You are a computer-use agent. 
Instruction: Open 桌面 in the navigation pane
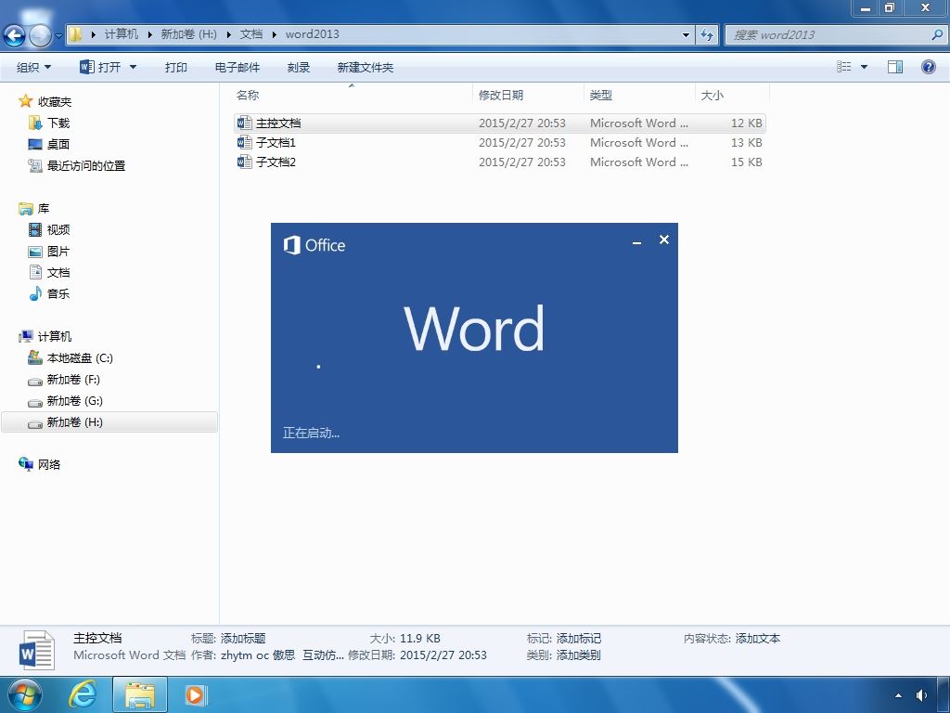[x=58, y=144]
